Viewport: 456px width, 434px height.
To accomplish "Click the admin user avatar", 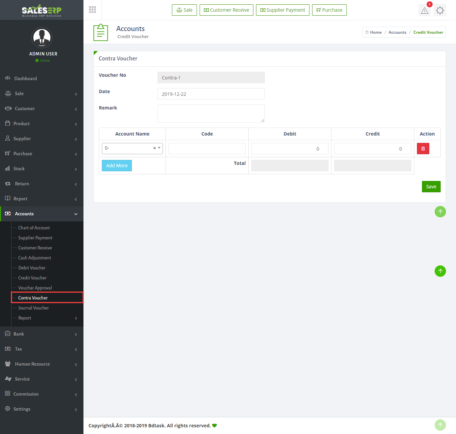I will tap(42, 37).
